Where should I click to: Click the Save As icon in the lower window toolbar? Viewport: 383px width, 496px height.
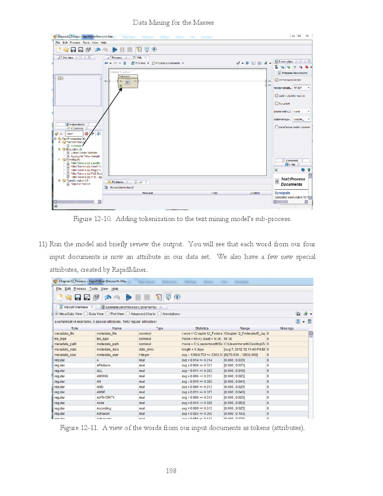point(87,297)
